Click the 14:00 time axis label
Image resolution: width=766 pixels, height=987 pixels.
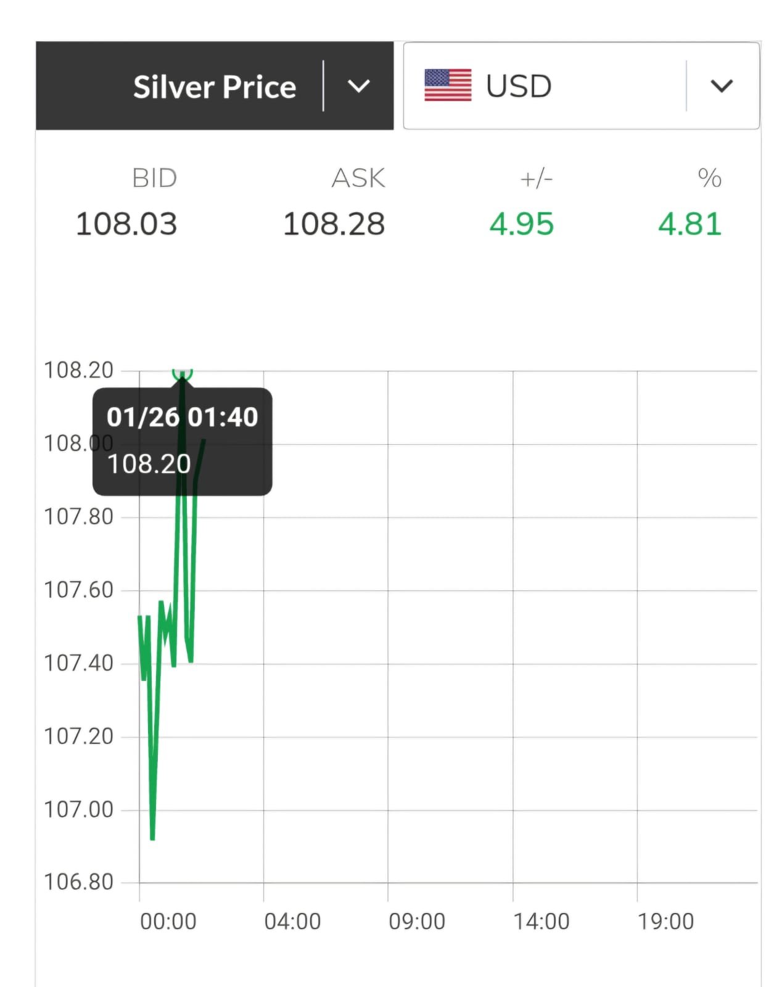point(542,922)
